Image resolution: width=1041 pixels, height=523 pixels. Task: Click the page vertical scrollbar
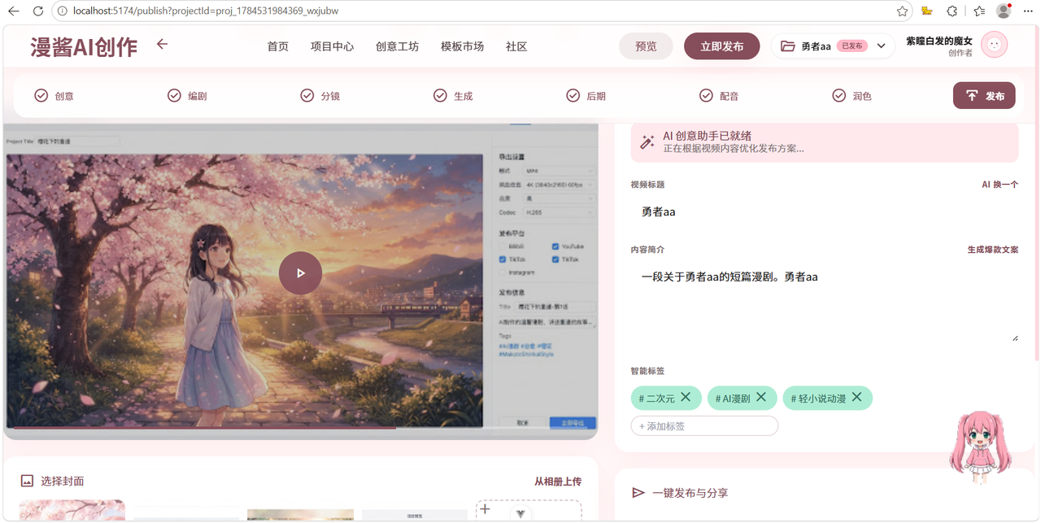click(1037, 193)
